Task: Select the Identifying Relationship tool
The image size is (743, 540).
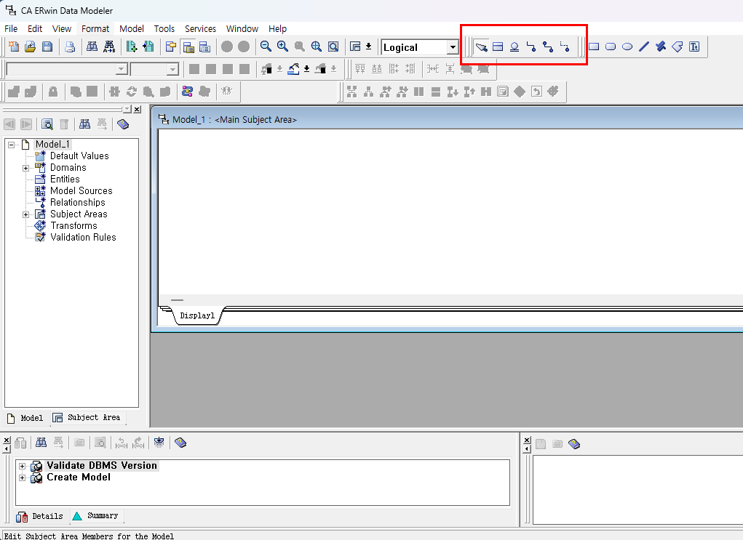Action: [531, 47]
